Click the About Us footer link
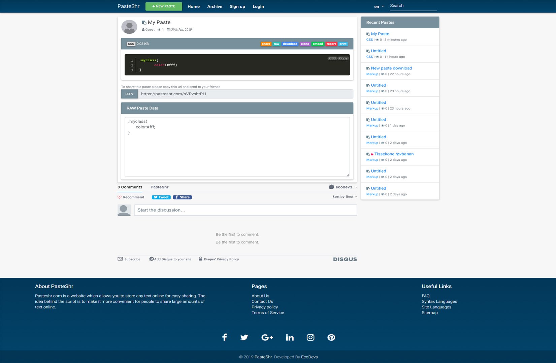 click(260, 296)
